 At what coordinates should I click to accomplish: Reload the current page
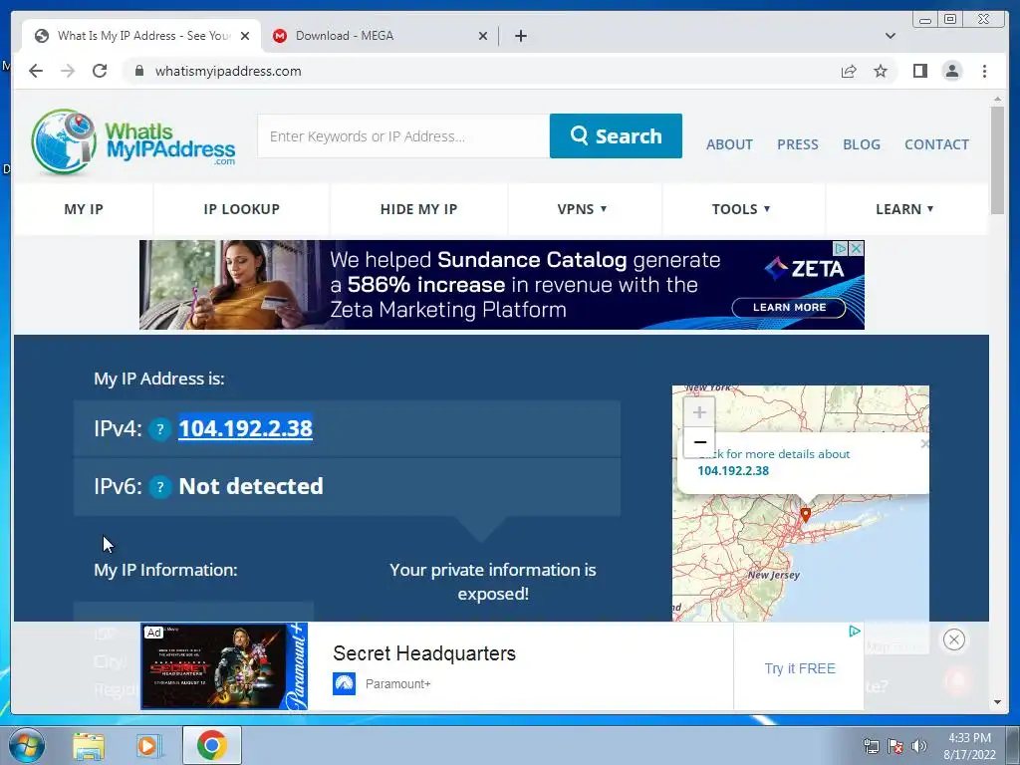point(100,71)
